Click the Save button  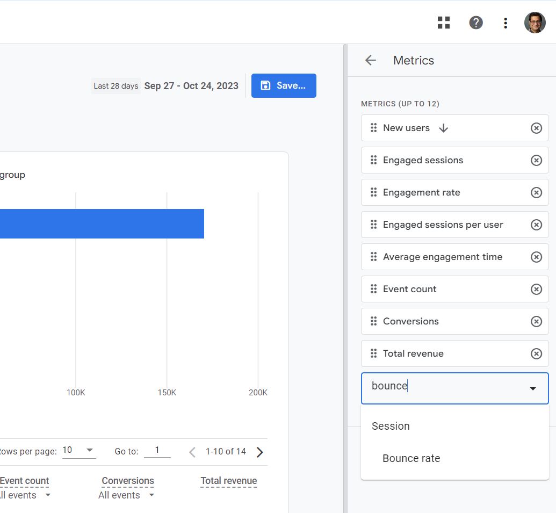coord(284,85)
